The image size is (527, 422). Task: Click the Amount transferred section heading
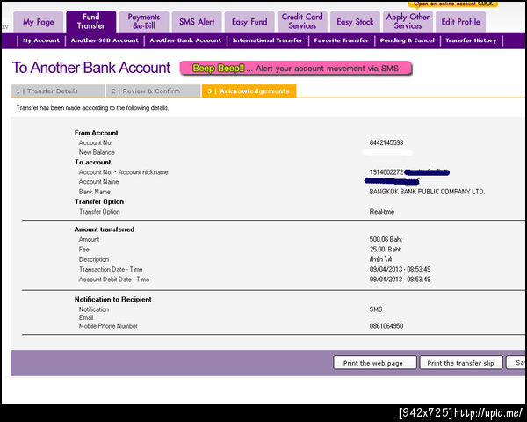[x=105, y=229]
